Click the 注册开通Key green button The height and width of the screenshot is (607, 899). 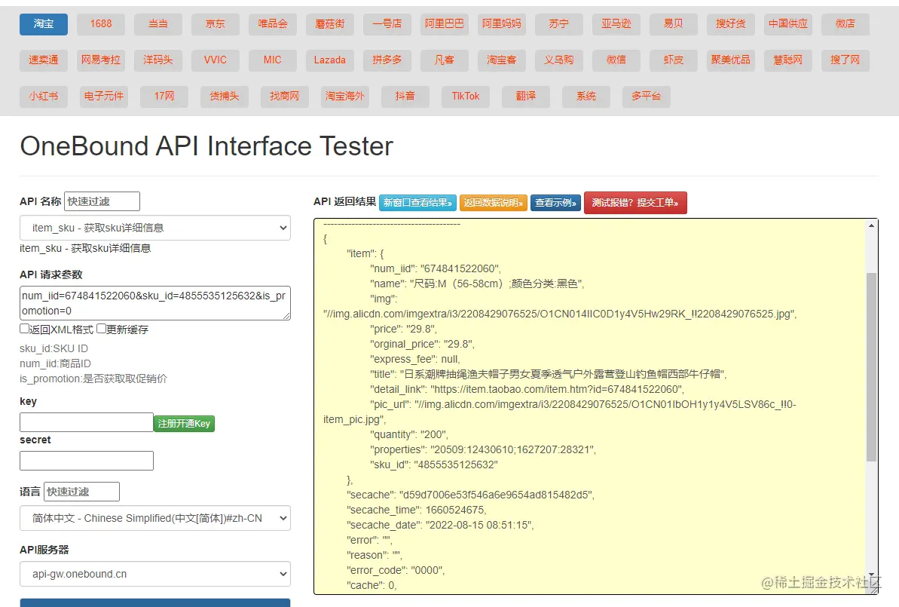(x=184, y=424)
